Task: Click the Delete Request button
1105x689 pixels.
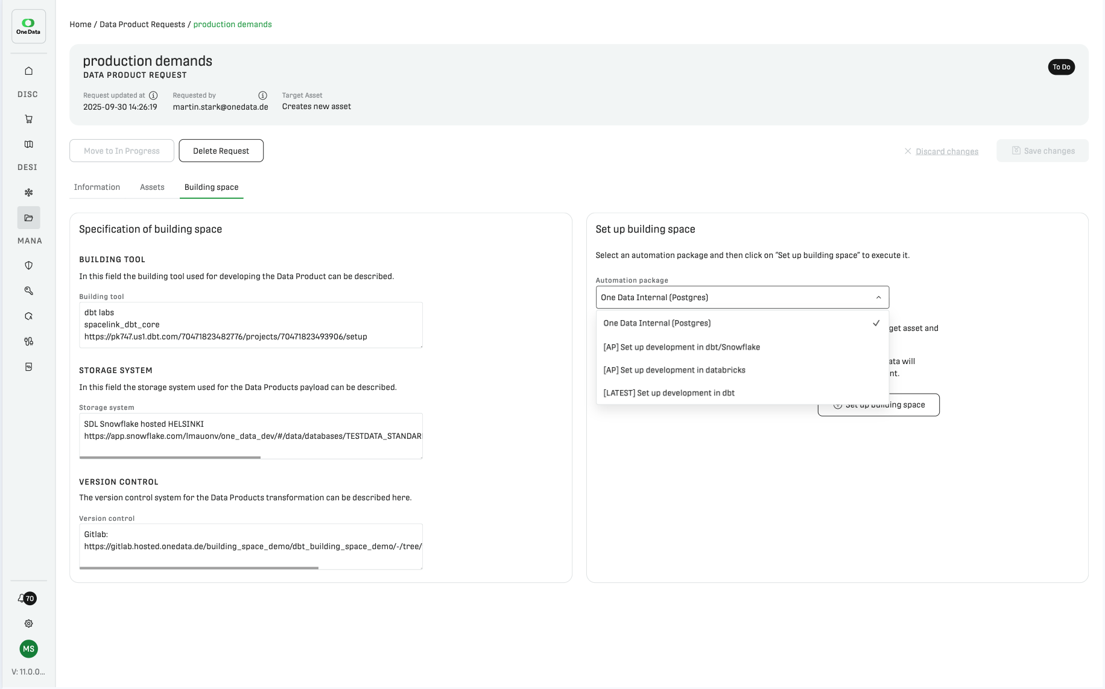Action: pyautogui.click(x=221, y=151)
